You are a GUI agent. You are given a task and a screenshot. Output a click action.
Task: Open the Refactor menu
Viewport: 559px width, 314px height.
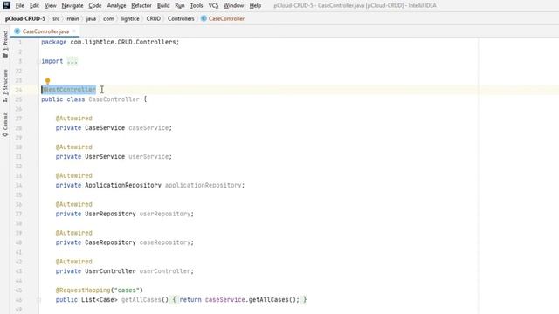tap(141, 6)
